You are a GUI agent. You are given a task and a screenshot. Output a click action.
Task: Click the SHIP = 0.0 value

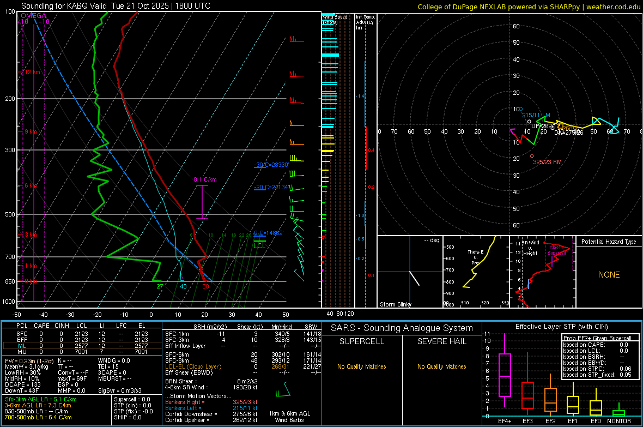click(x=128, y=418)
